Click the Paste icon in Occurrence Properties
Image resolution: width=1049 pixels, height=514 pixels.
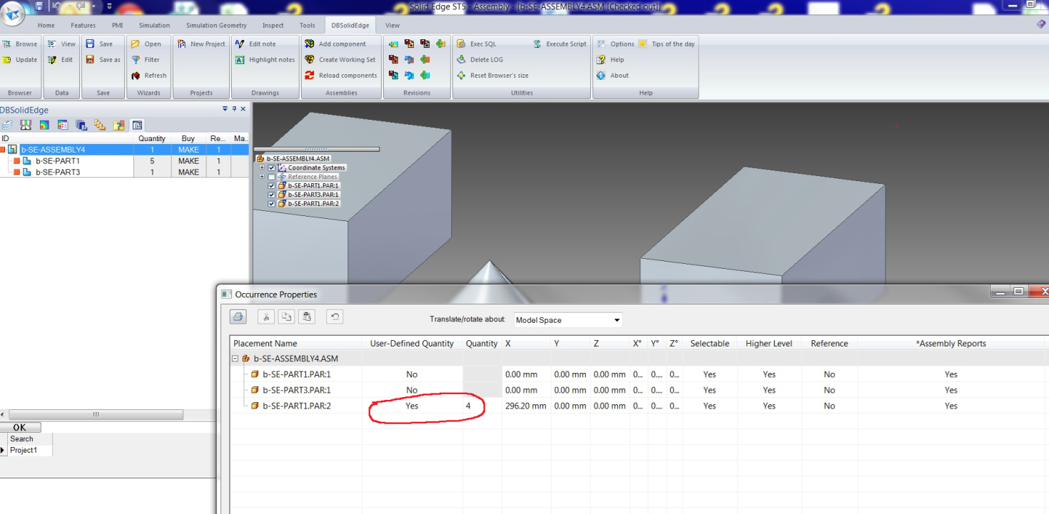pos(306,317)
